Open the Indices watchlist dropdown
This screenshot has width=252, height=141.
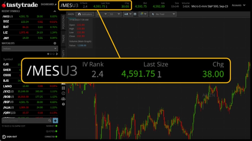30,48
